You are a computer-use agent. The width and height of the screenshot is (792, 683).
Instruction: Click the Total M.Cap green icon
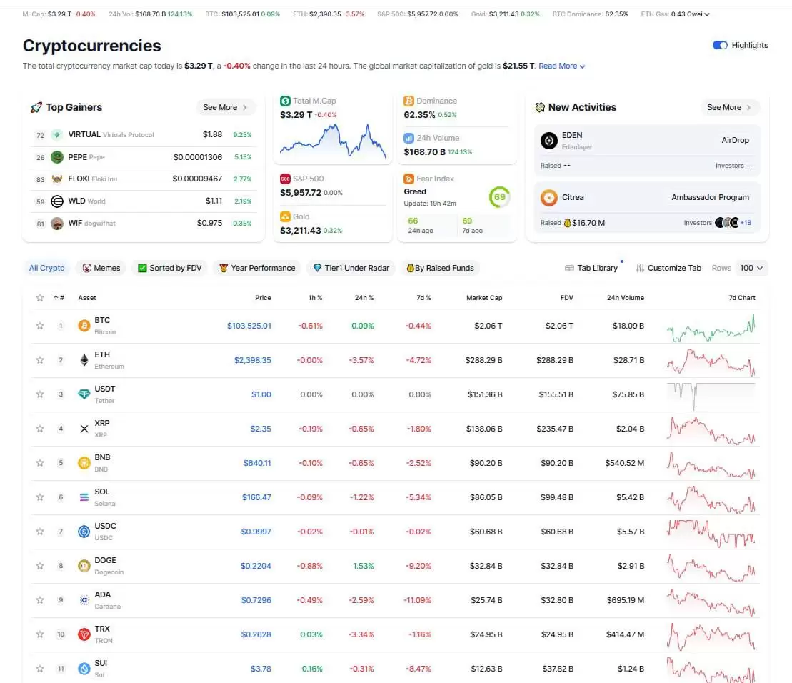click(x=285, y=101)
